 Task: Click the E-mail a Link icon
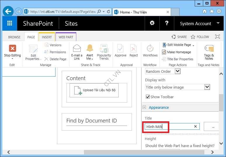click(77, 49)
